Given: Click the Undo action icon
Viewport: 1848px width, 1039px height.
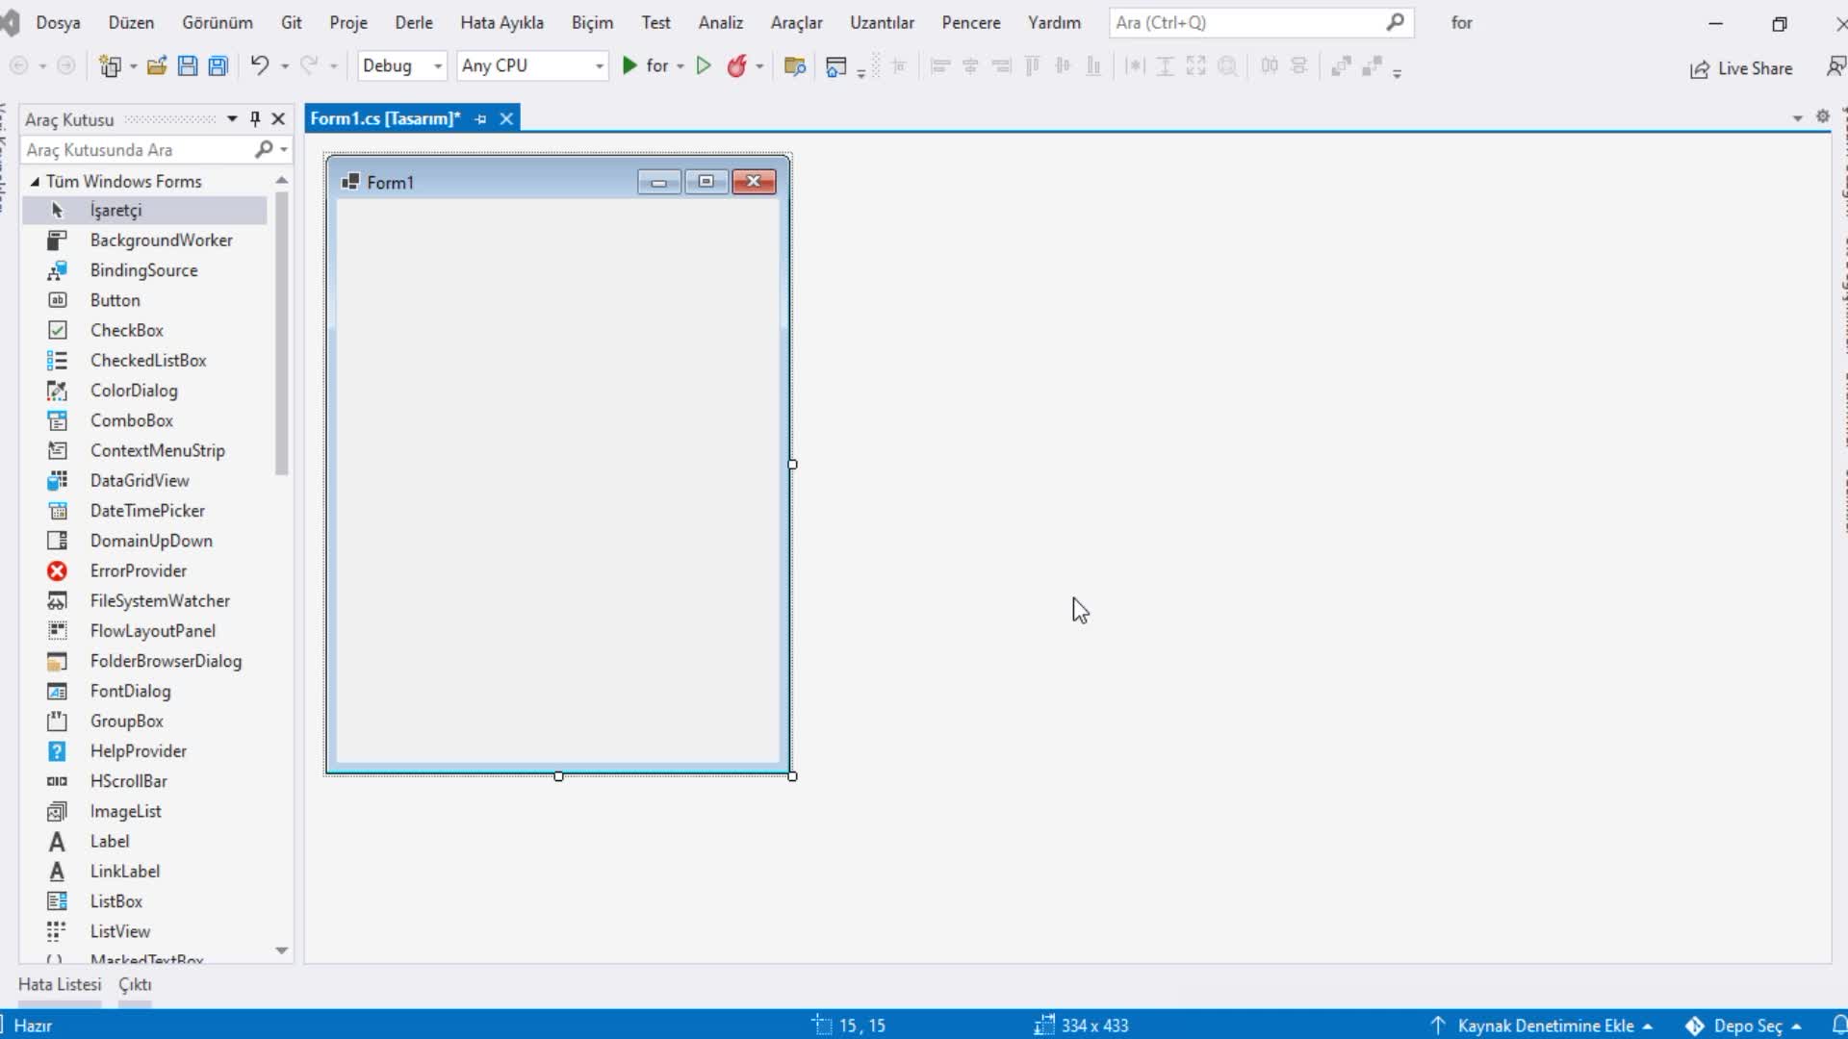Looking at the screenshot, I should [260, 64].
